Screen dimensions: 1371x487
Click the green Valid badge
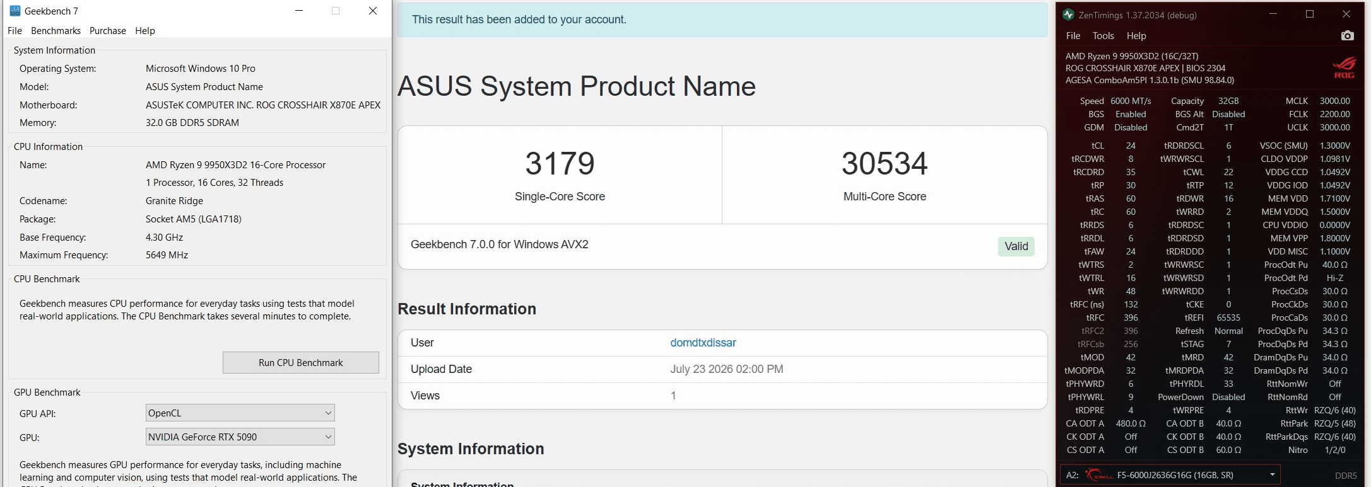coord(1016,246)
